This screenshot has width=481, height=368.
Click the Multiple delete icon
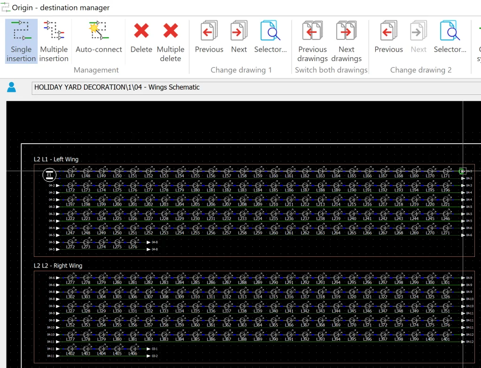(x=171, y=41)
